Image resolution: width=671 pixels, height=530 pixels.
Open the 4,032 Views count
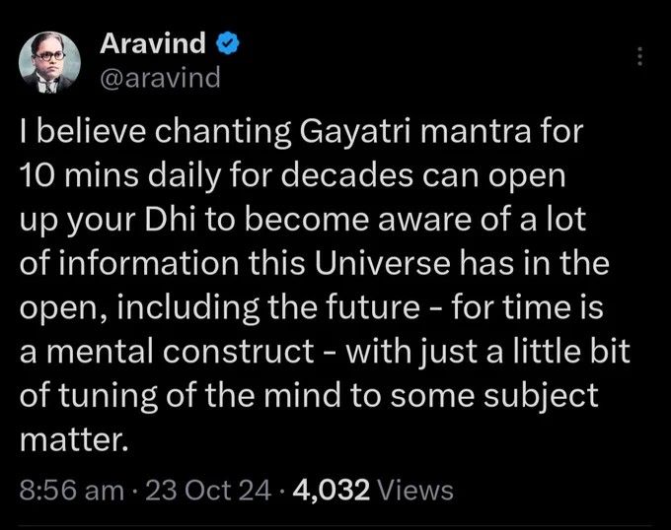click(x=373, y=490)
